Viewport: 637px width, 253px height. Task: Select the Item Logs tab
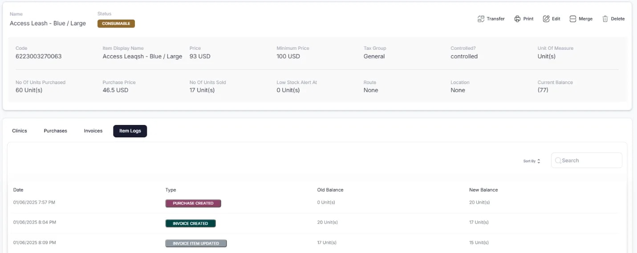pos(130,131)
